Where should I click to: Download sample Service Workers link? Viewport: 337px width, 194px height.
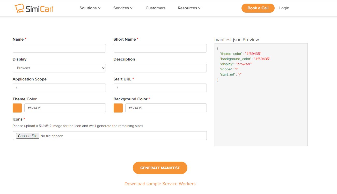click(x=160, y=184)
